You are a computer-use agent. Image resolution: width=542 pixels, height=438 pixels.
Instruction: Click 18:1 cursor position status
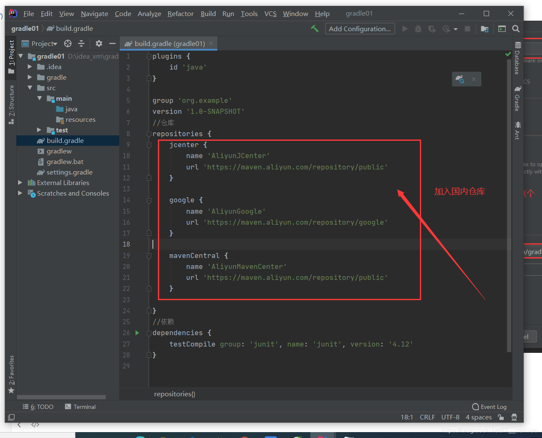tap(407, 417)
